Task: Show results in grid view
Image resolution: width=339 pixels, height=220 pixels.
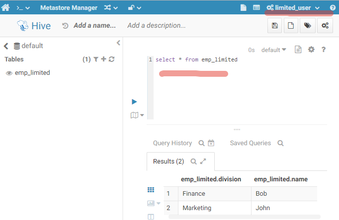Action: (151, 190)
